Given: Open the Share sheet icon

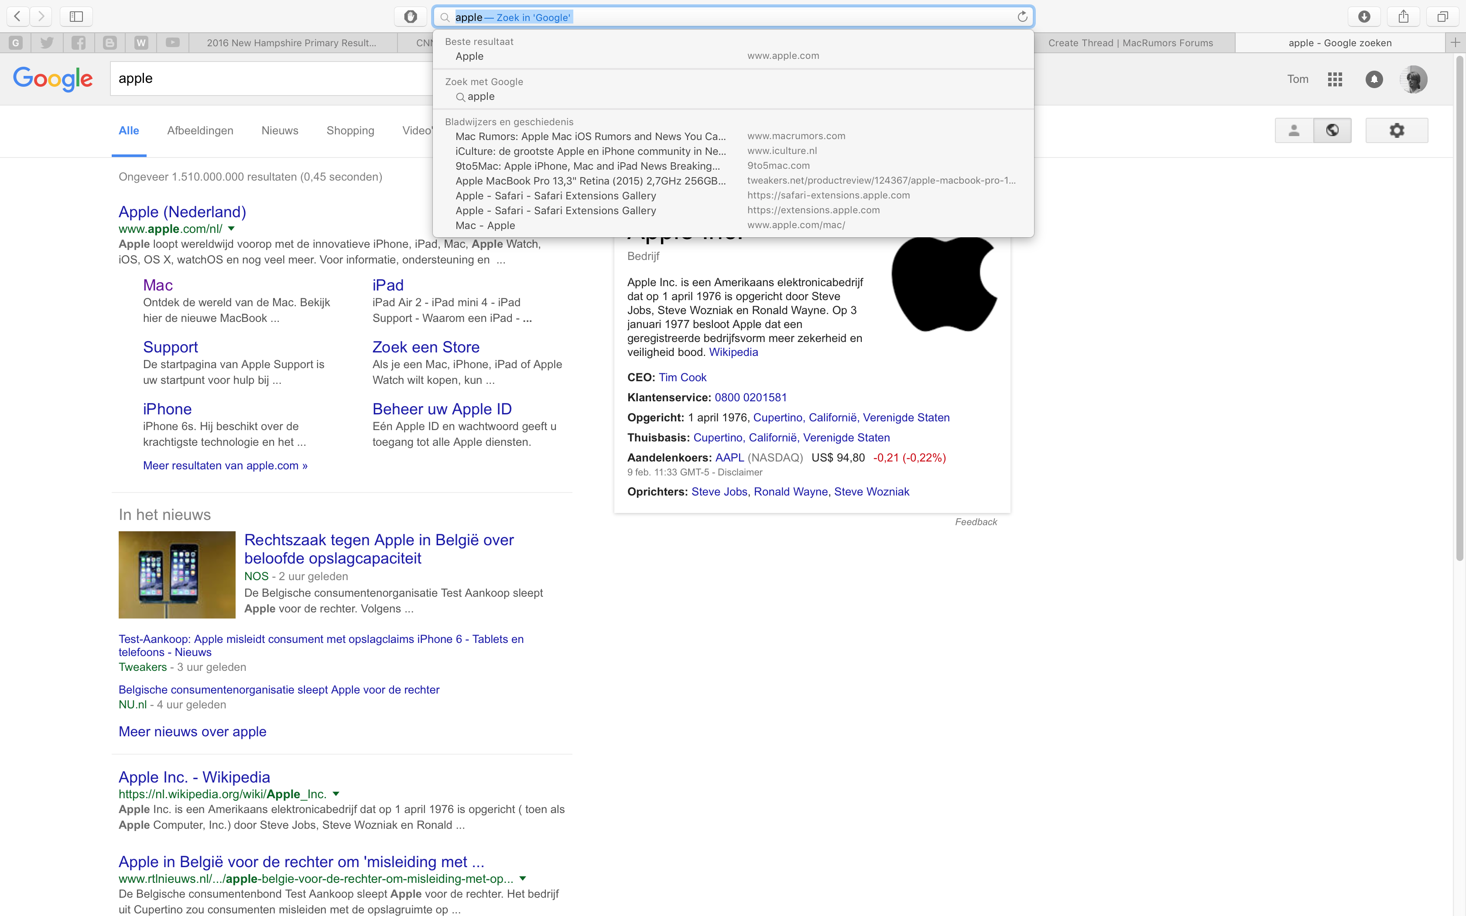Looking at the screenshot, I should tap(1403, 17).
